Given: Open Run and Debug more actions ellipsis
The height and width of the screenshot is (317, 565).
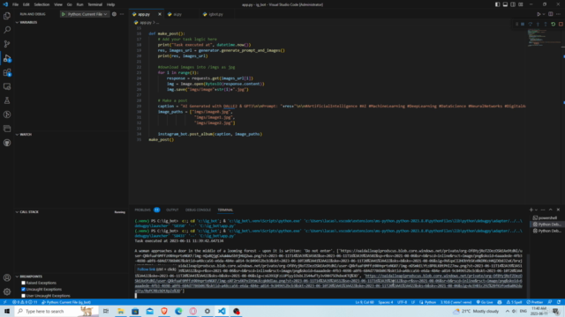Looking at the screenshot, I should click(x=122, y=14).
